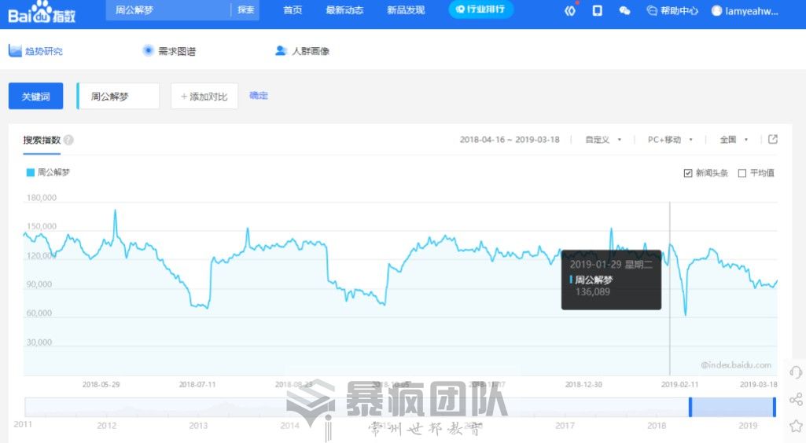806x443 pixels.
Task: Switch to 趋势研究 tab
Action: [35, 51]
